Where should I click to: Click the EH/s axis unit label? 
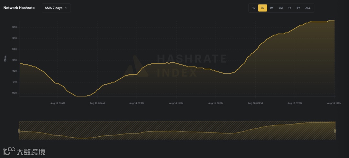click(5, 59)
